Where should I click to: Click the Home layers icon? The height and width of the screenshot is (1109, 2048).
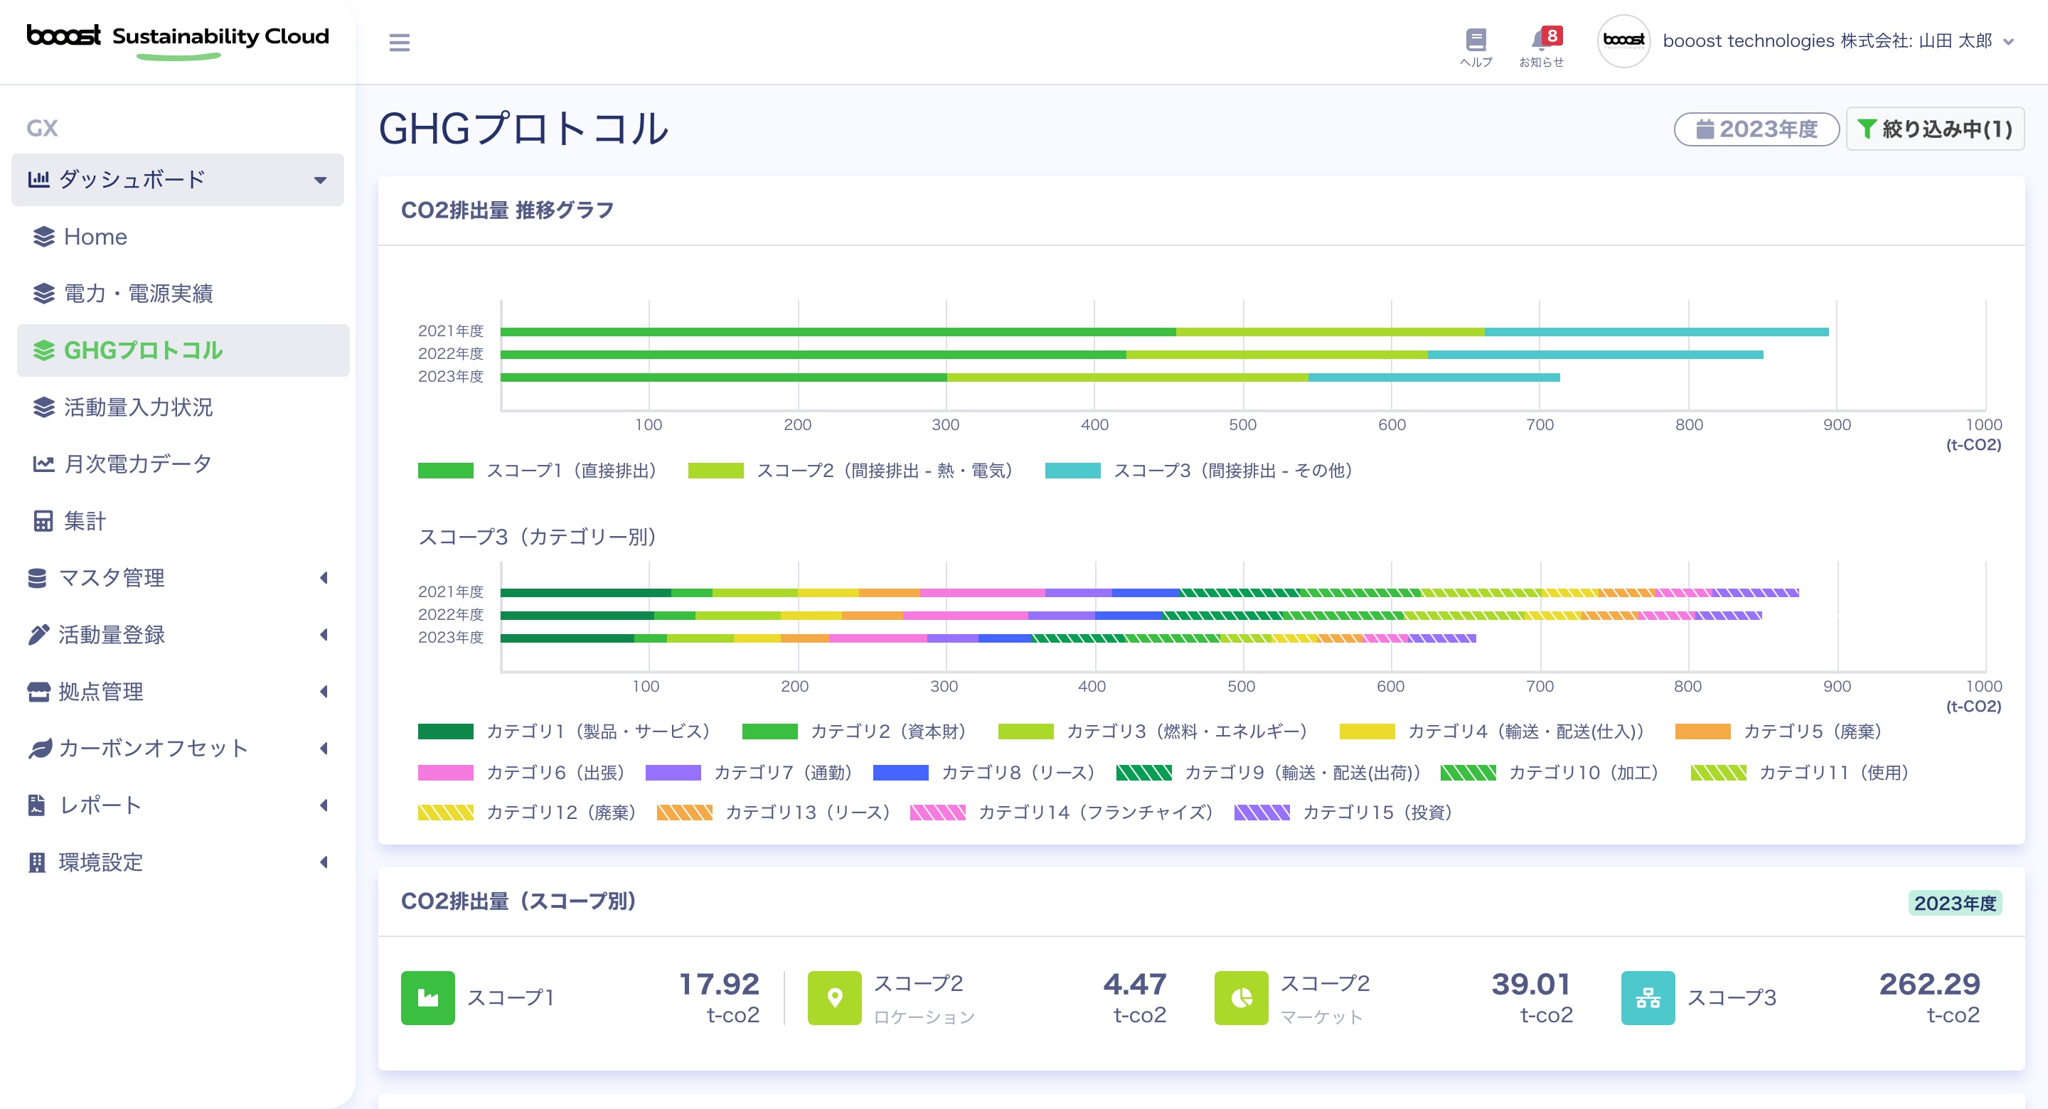point(43,237)
